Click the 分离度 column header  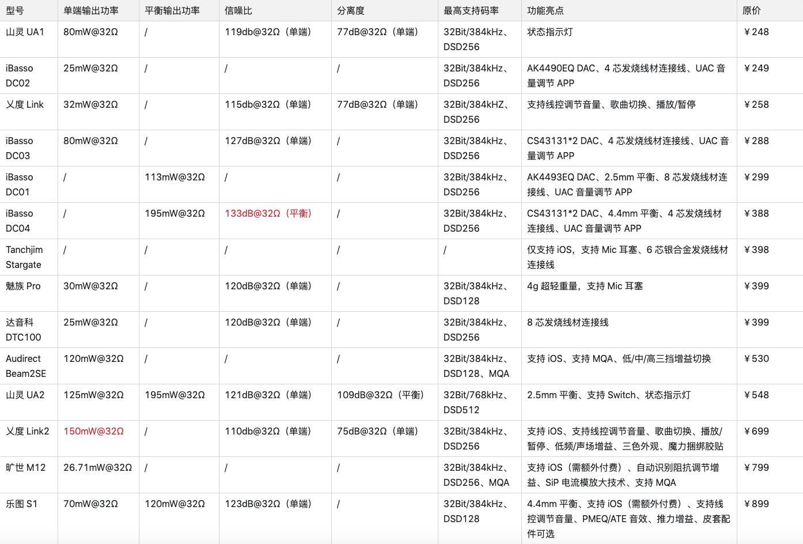[x=344, y=10]
